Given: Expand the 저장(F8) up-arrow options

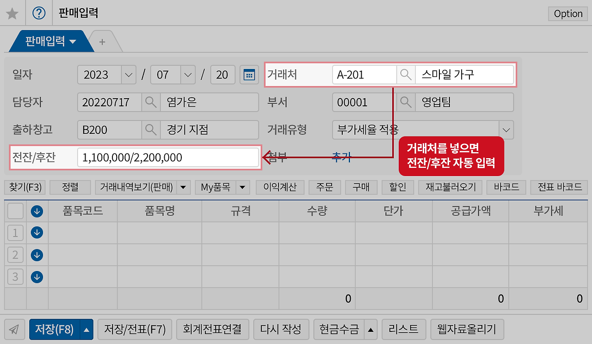Looking at the screenshot, I should pyautogui.click(x=86, y=330).
